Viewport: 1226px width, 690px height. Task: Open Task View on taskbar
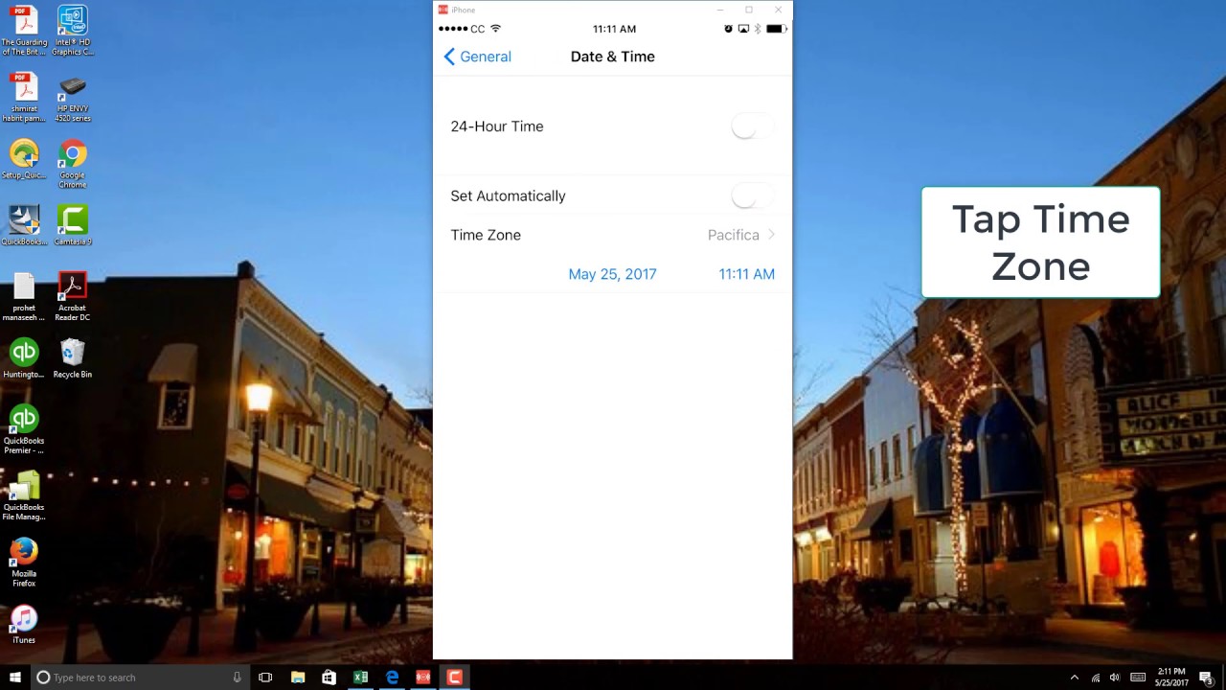coord(265,678)
